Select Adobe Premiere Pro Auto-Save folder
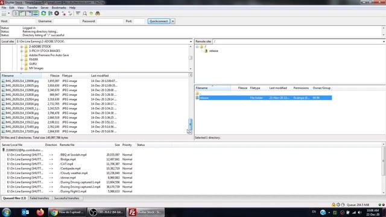Image resolution: width=386 pixels, height=217 pixels. 49,55
